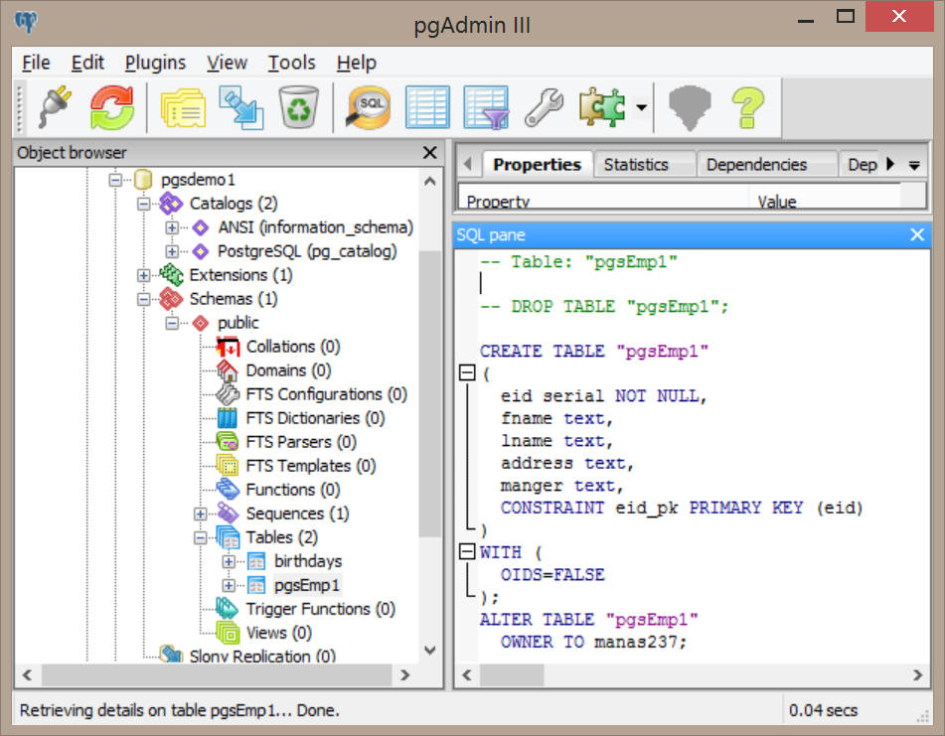Click the Object browser scroll down arrow
Viewport: 945px width, 736px height.
click(429, 651)
